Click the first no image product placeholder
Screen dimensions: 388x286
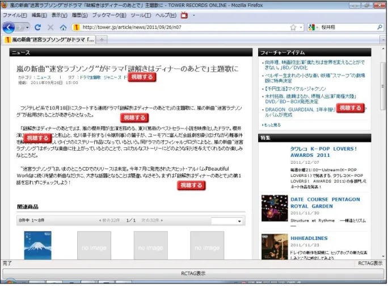(94, 246)
